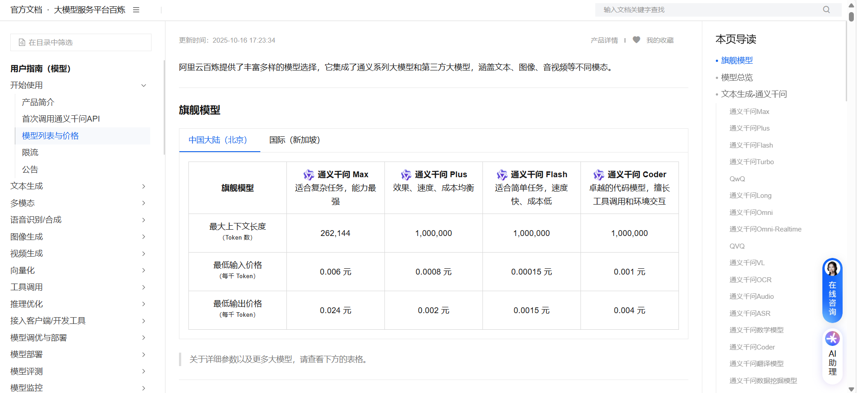The height and width of the screenshot is (393, 857).
Task: Collapse the 开始使用 section in sidebar
Action: click(x=144, y=85)
